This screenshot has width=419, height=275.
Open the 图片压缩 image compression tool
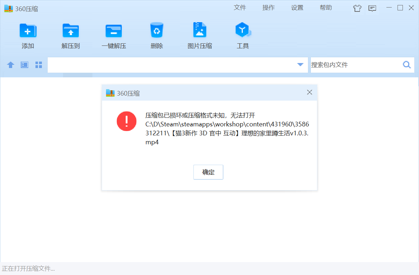199,30
